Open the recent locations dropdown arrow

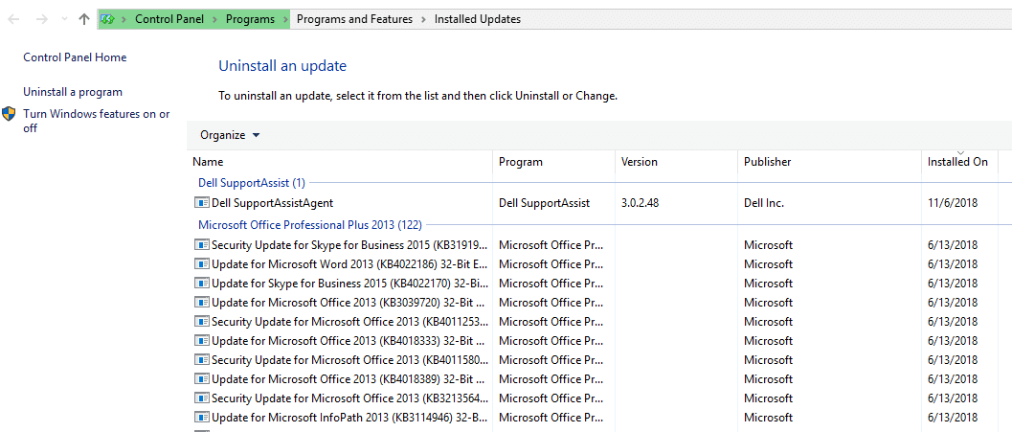[x=63, y=19]
